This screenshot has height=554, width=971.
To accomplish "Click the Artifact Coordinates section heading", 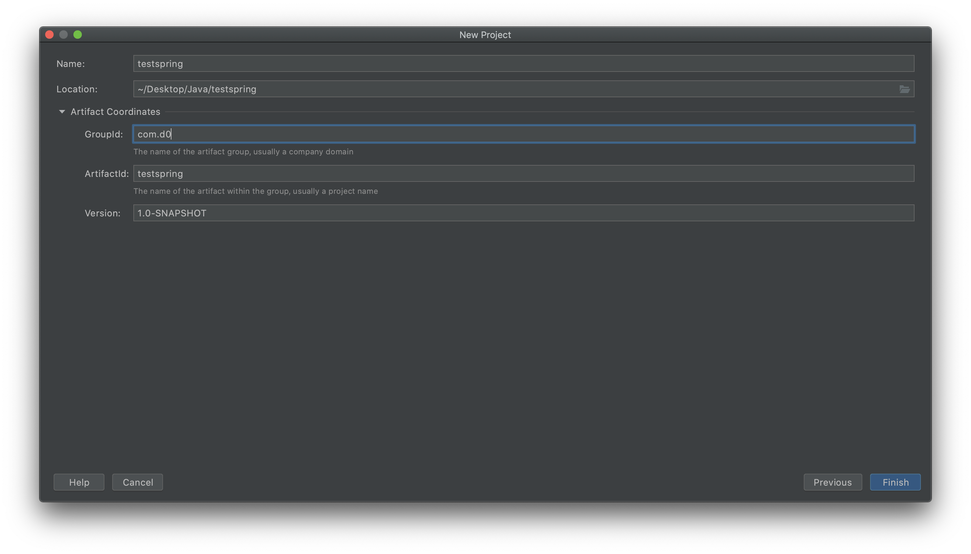I will pyautogui.click(x=115, y=111).
